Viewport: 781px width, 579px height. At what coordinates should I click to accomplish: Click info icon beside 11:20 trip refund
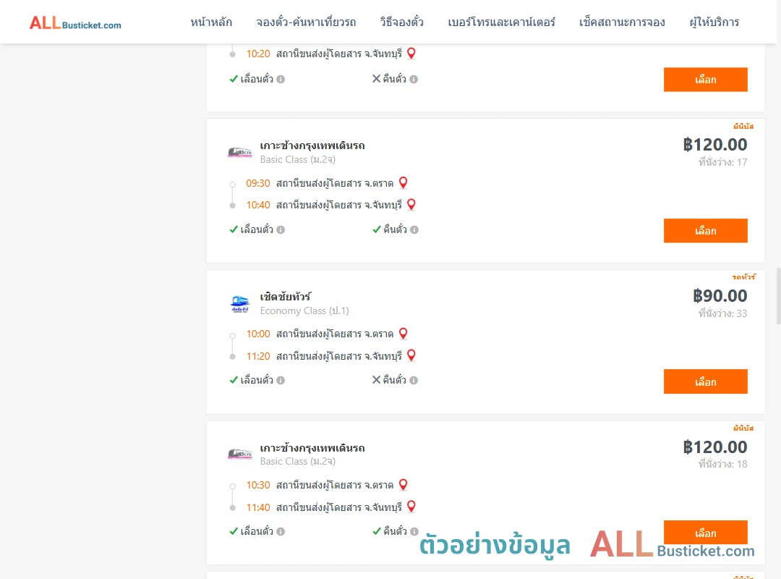(414, 381)
